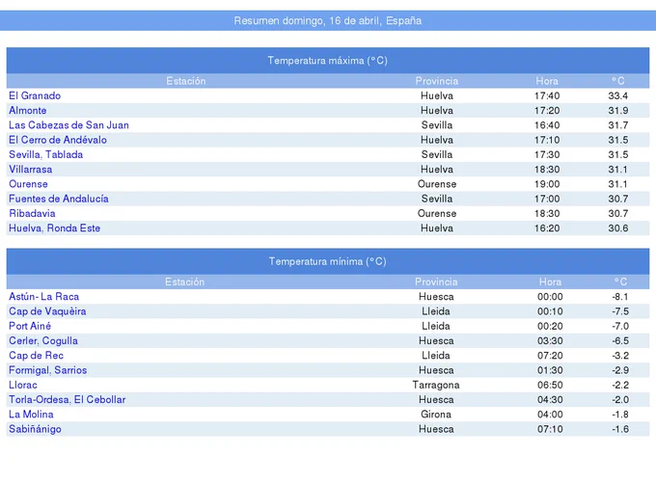
Task: Open Huelva, Ronda Este station link
Action: (x=55, y=228)
